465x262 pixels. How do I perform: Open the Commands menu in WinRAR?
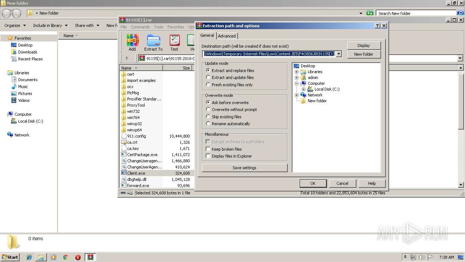[x=140, y=27]
